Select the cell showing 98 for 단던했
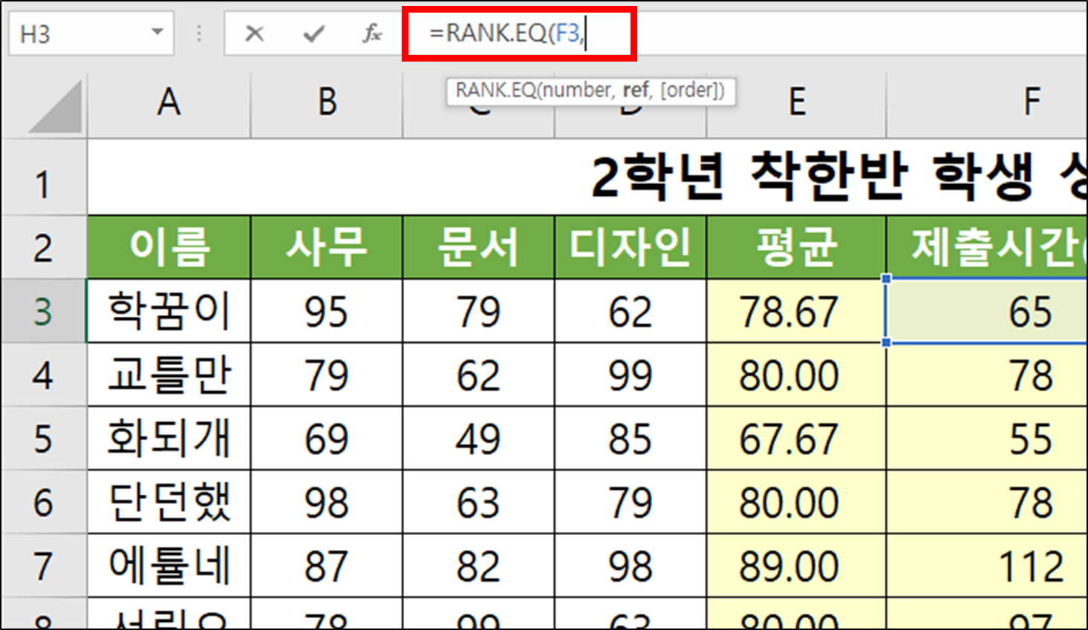Screen dimensions: 1088x630 327,501
